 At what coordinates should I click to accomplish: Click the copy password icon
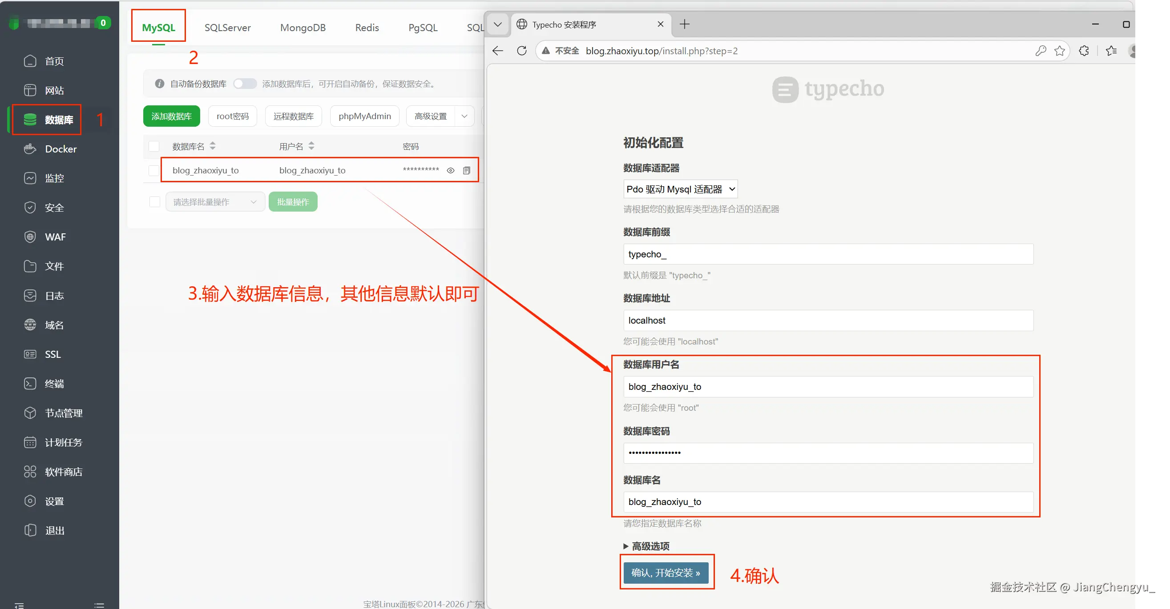pyautogui.click(x=467, y=171)
